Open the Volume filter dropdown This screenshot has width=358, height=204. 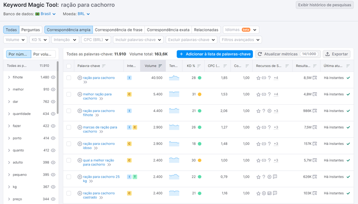point(15,40)
